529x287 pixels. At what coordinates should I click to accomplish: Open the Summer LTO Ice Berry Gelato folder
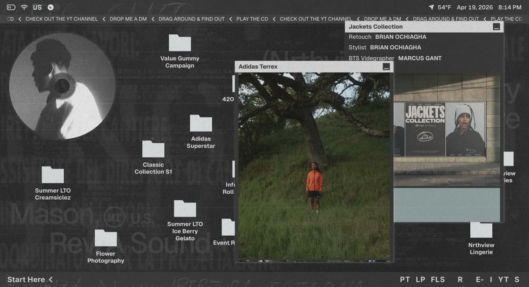point(185,221)
